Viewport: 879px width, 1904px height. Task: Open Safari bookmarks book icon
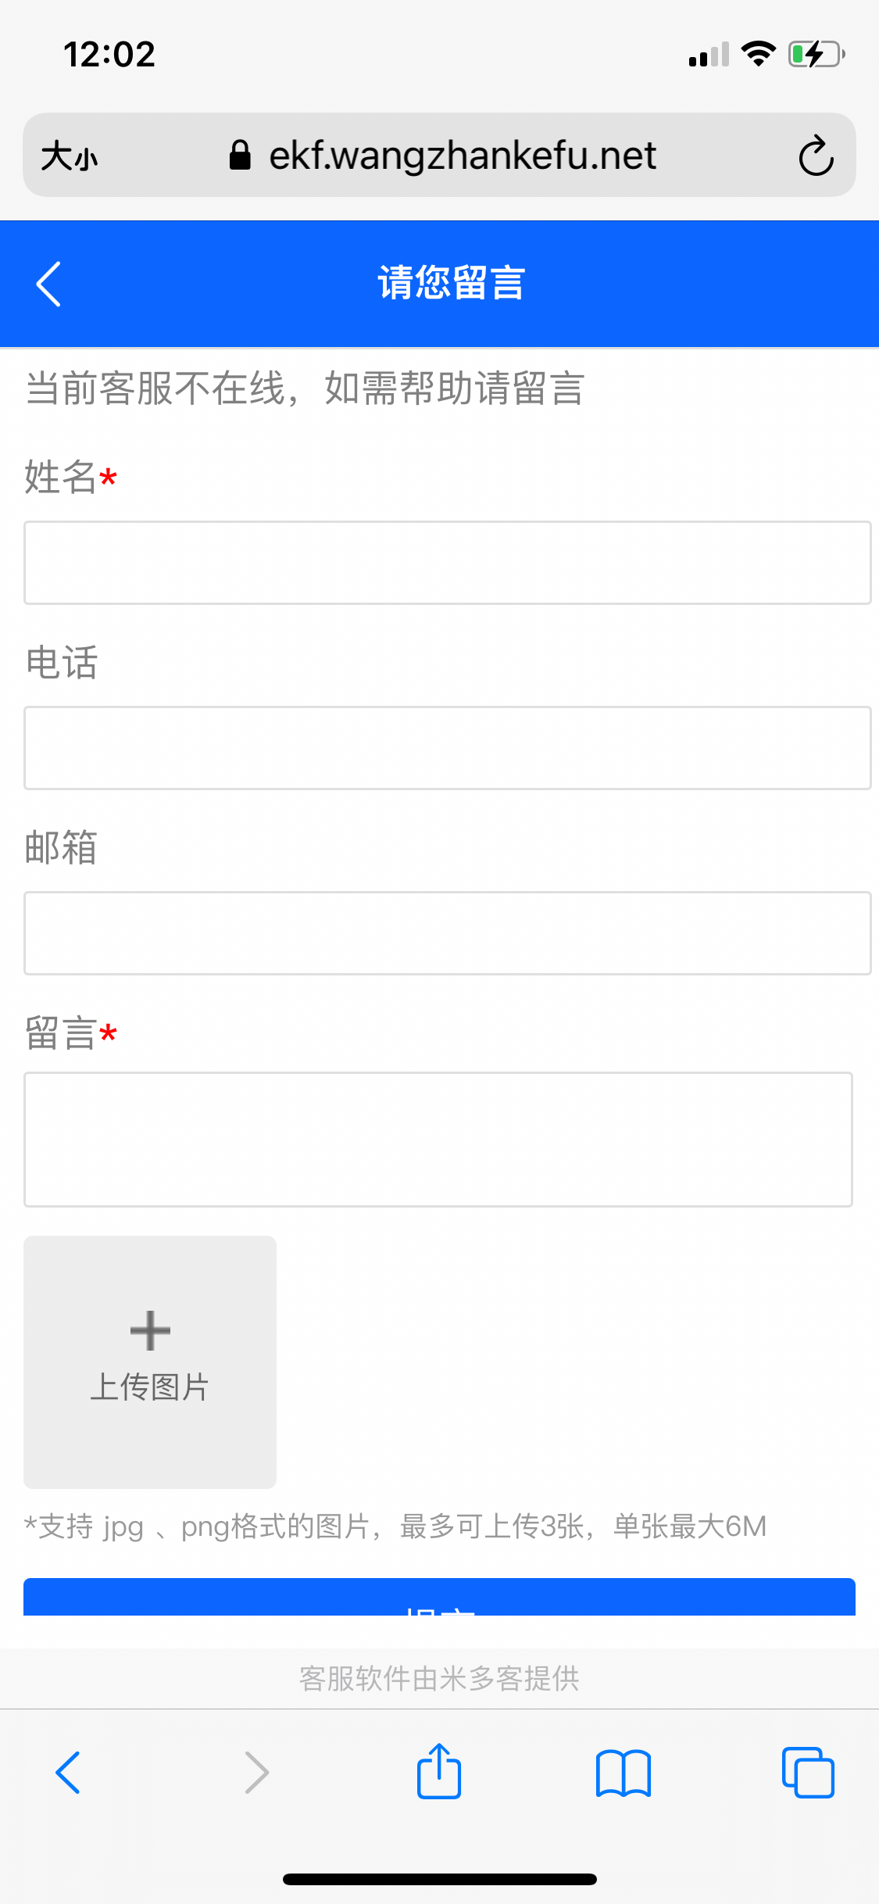[x=623, y=1772]
